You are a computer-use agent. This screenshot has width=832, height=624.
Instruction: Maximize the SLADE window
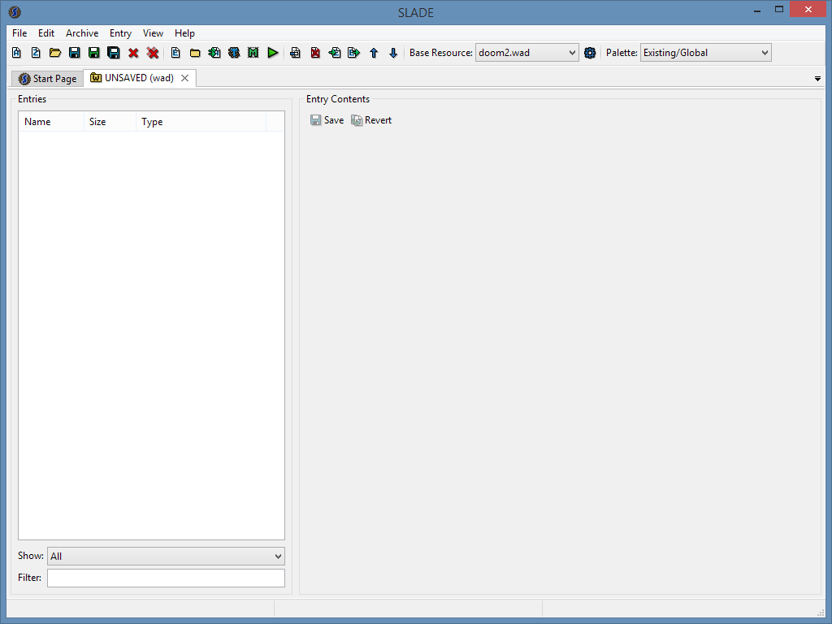pos(779,10)
